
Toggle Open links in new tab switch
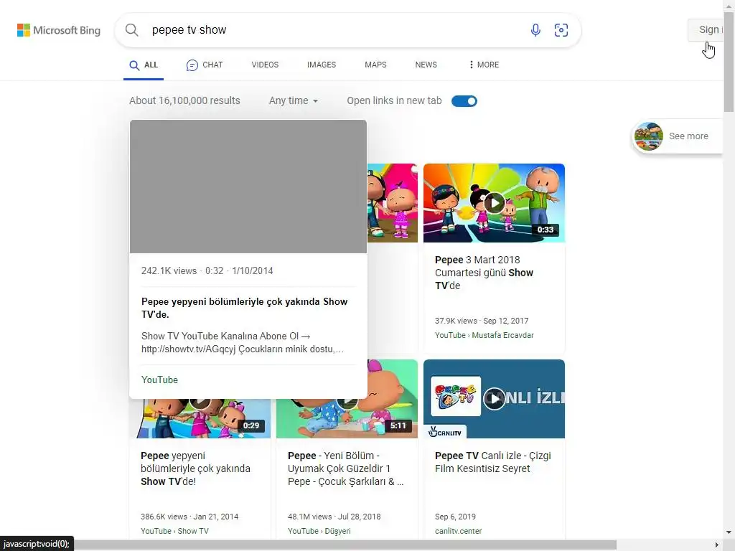(464, 101)
